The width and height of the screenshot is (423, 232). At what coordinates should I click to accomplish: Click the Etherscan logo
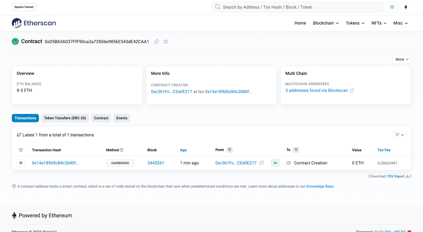[34, 23]
